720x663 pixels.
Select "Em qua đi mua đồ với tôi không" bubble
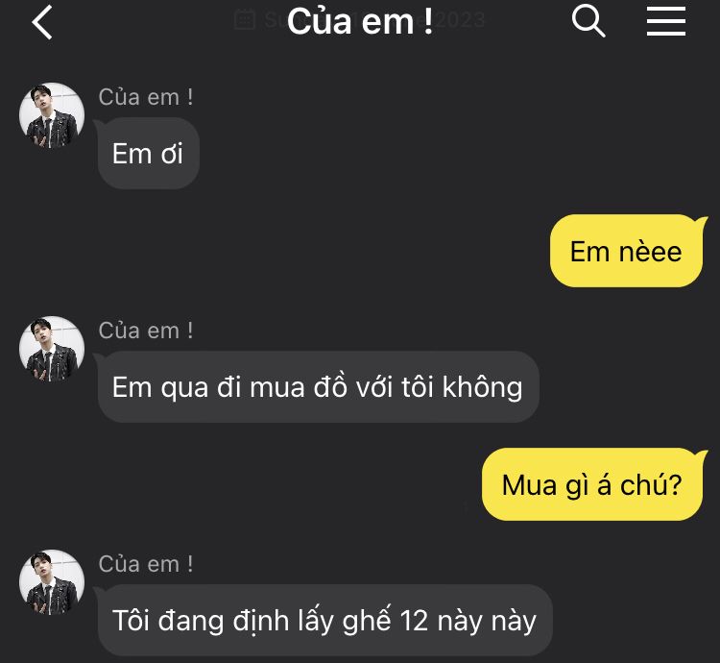318,387
